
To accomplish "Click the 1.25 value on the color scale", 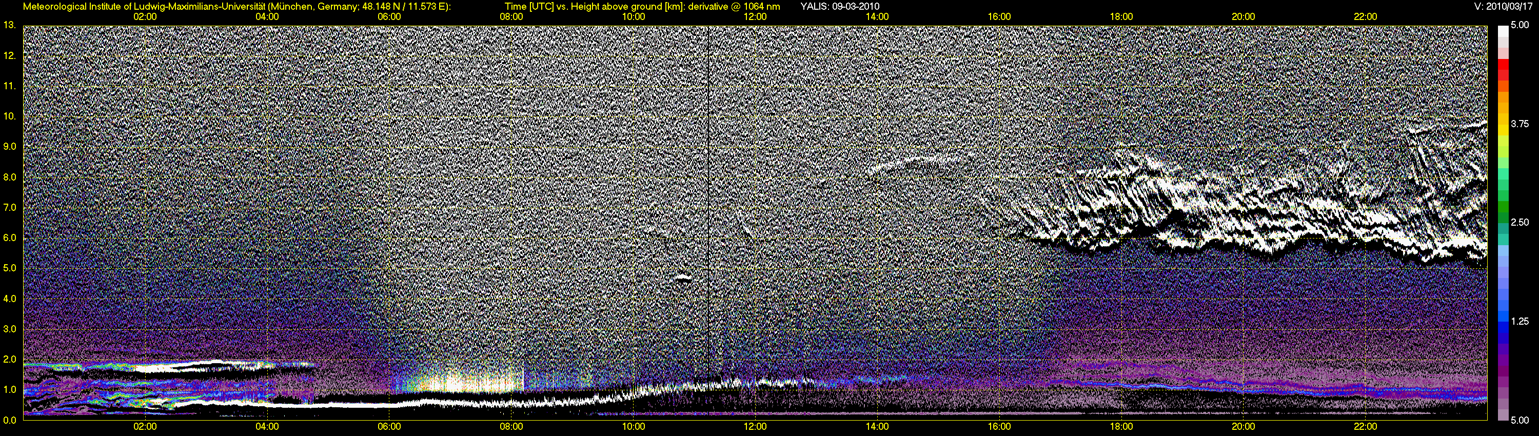I will click(1521, 321).
